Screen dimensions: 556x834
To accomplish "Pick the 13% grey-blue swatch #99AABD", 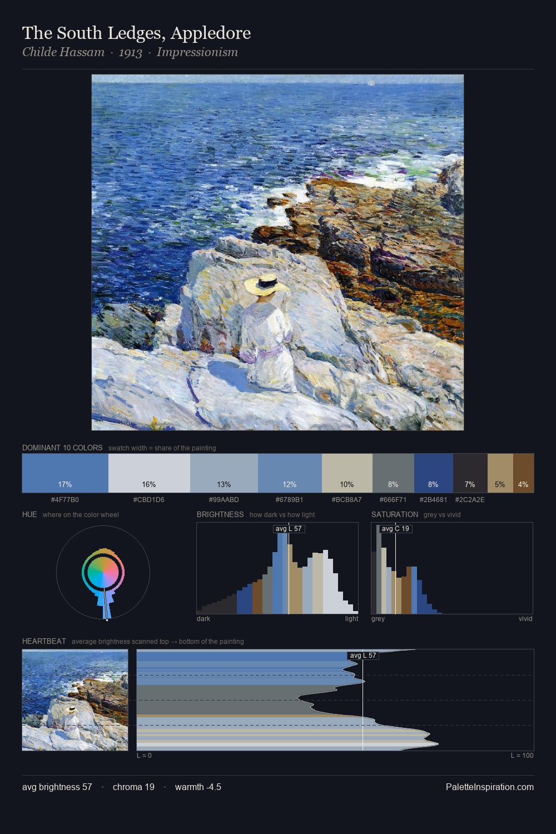I will coord(224,473).
